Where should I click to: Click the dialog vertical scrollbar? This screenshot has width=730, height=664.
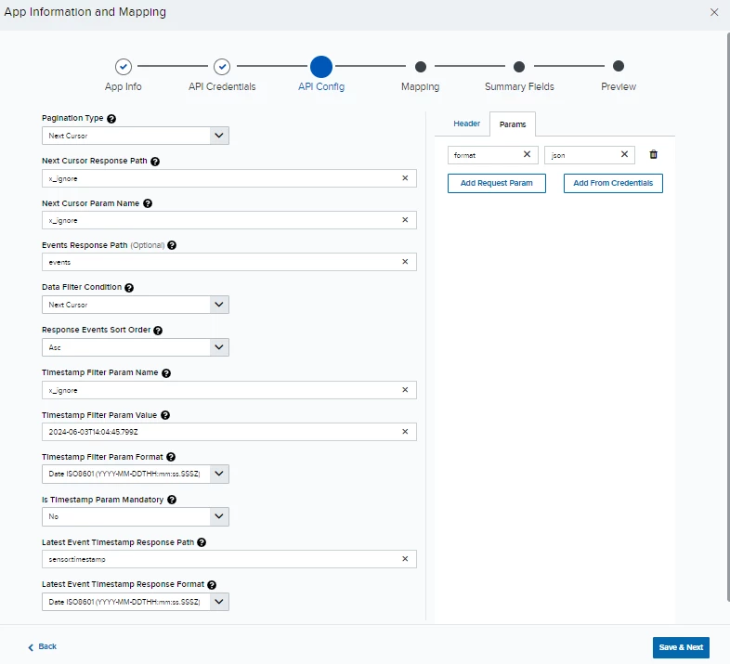(x=728, y=317)
